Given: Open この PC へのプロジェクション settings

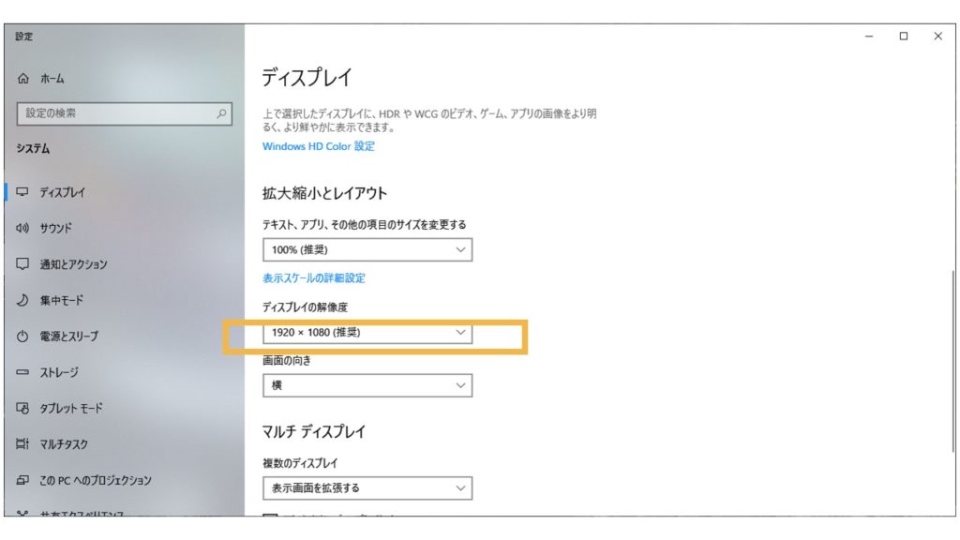Looking at the screenshot, I should pyautogui.click(x=95, y=480).
